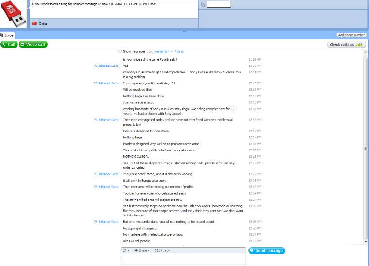Image resolution: width=369 pixels, height=266 pixels.
Task: Expand the Share dropdown menu
Action: tap(143, 250)
